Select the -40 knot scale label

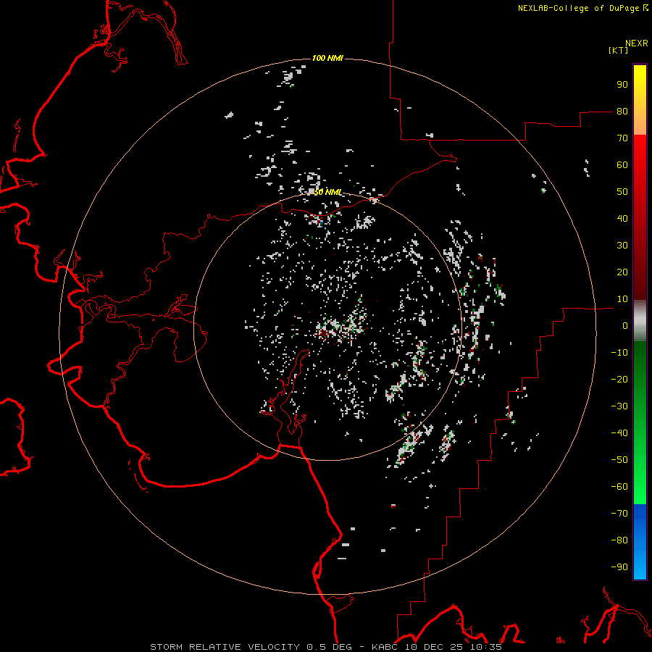[x=619, y=433]
